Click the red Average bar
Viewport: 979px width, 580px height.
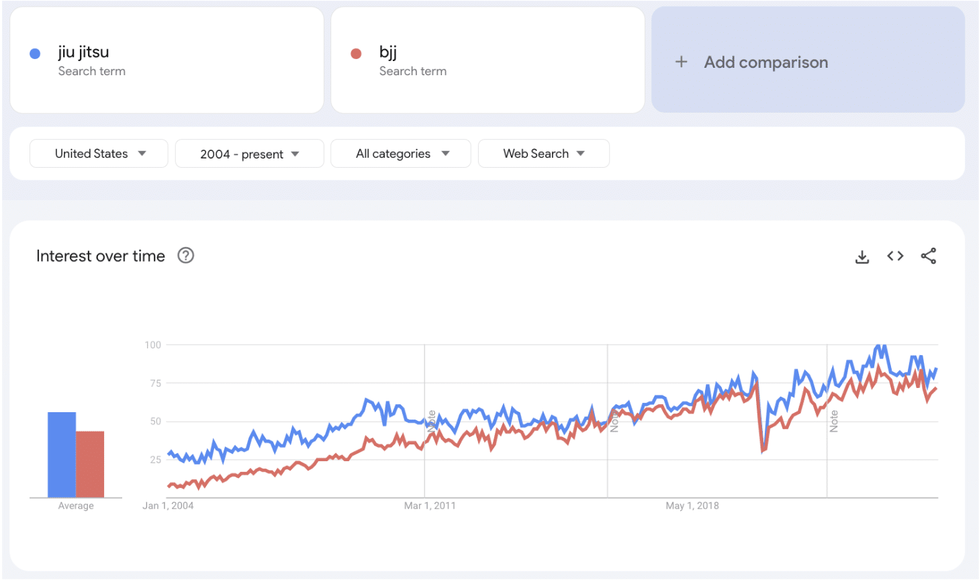[90, 464]
